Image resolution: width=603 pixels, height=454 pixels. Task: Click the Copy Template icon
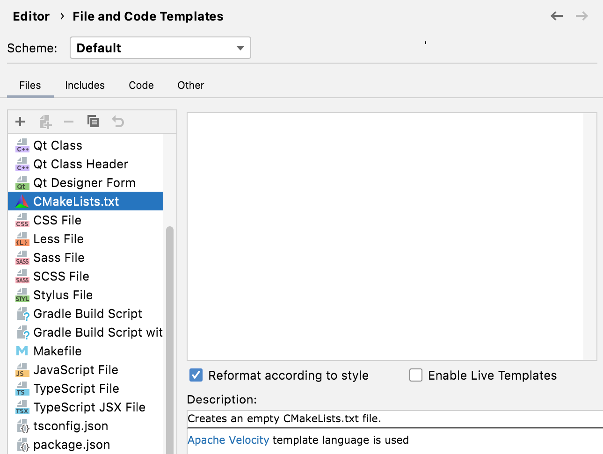(x=93, y=122)
